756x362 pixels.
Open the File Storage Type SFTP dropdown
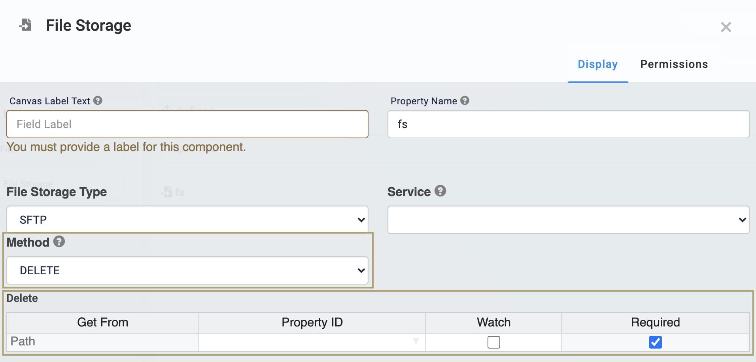(x=187, y=219)
